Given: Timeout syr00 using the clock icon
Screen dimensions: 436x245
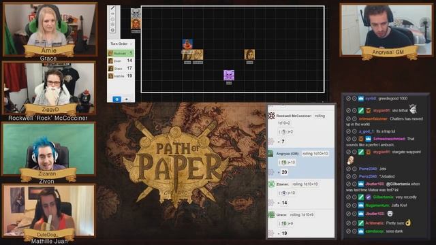Looking at the screenshot, I should [354, 99].
